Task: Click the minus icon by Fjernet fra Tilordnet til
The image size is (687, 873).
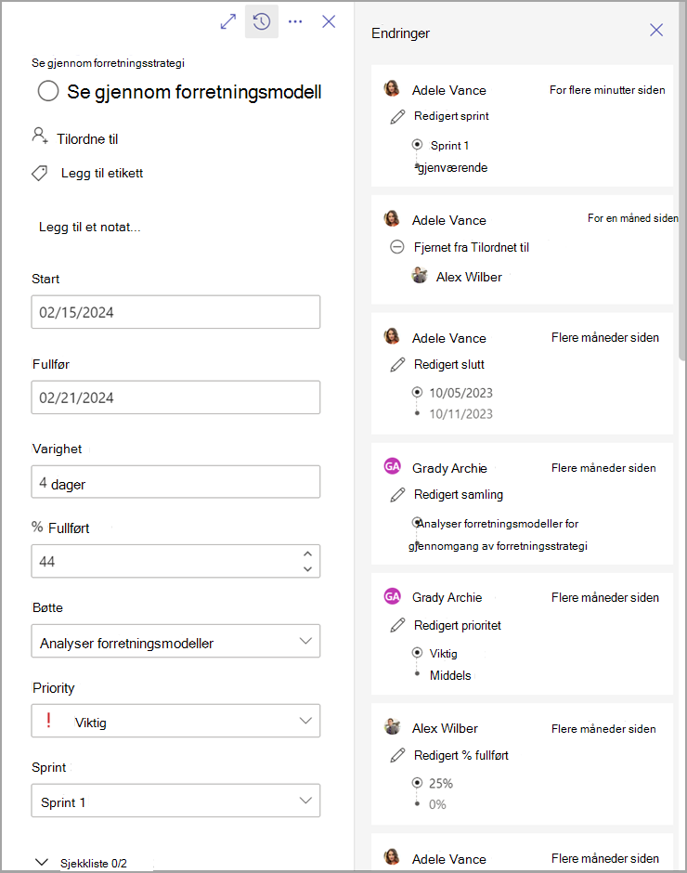Action: (397, 247)
